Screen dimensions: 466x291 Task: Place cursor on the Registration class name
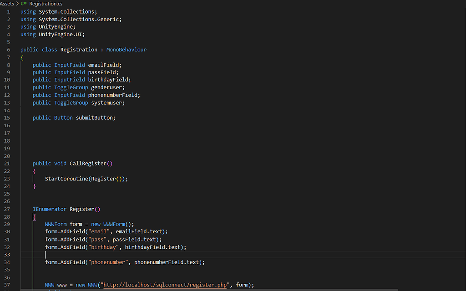click(79, 49)
